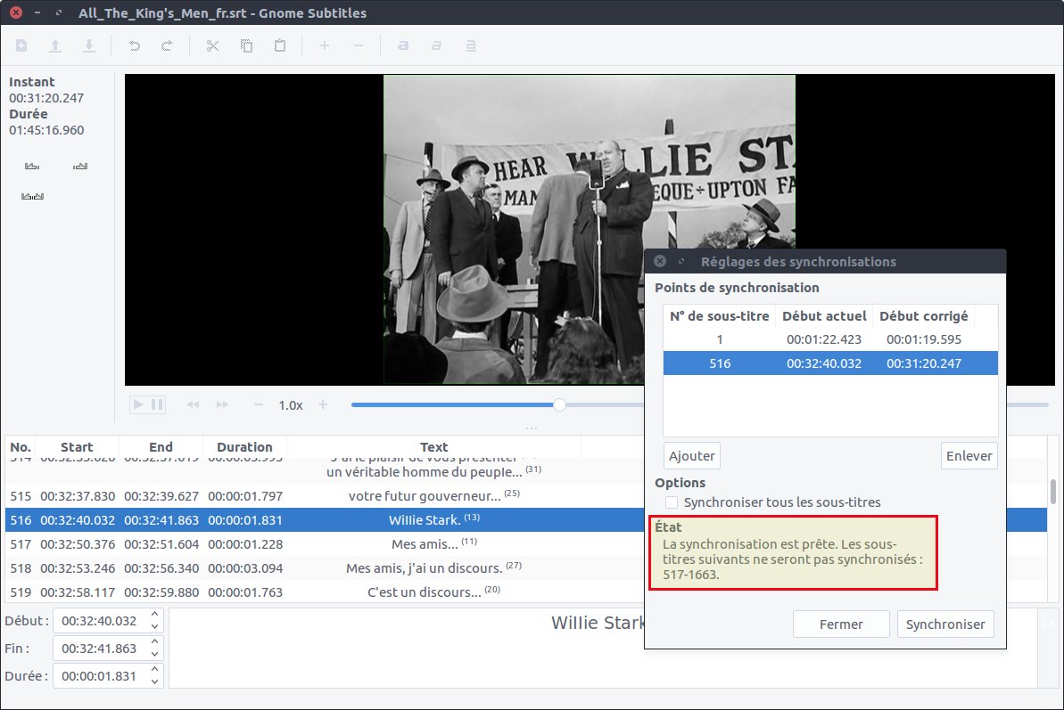Click the video frame preview
Viewport: 1064px width, 710px height.
pyautogui.click(x=589, y=230)
